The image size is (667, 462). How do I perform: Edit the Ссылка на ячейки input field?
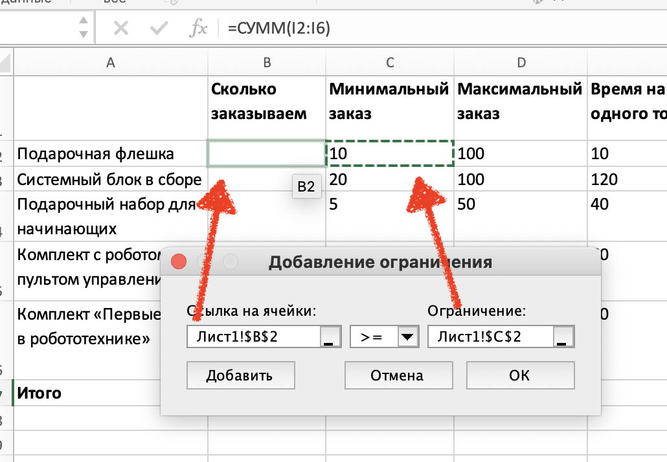click(x=253, y=336)
